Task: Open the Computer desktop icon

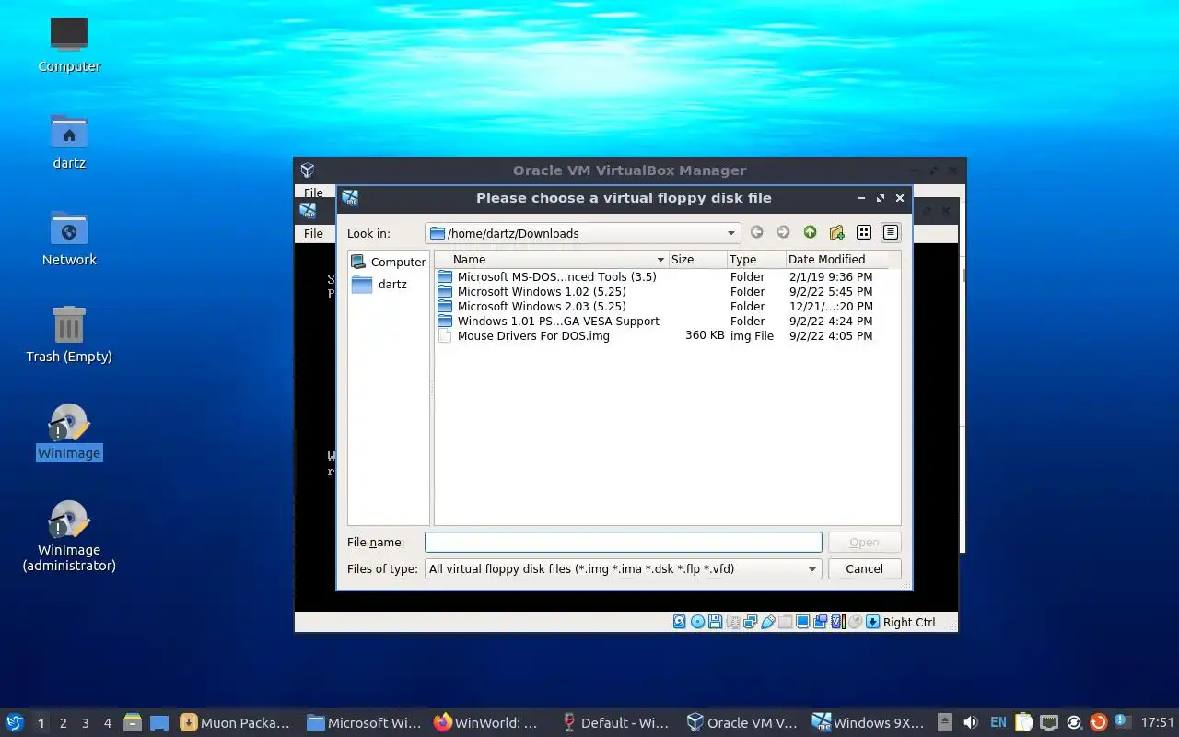Action: click(x=69, y=44)
